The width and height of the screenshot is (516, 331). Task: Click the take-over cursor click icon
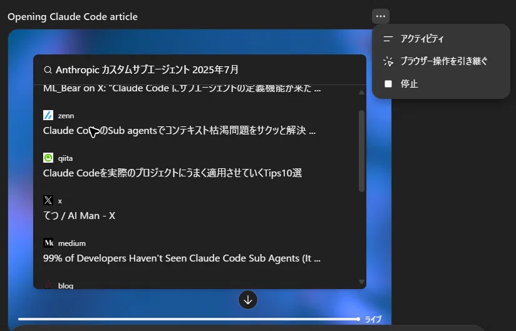pos(388,61)
